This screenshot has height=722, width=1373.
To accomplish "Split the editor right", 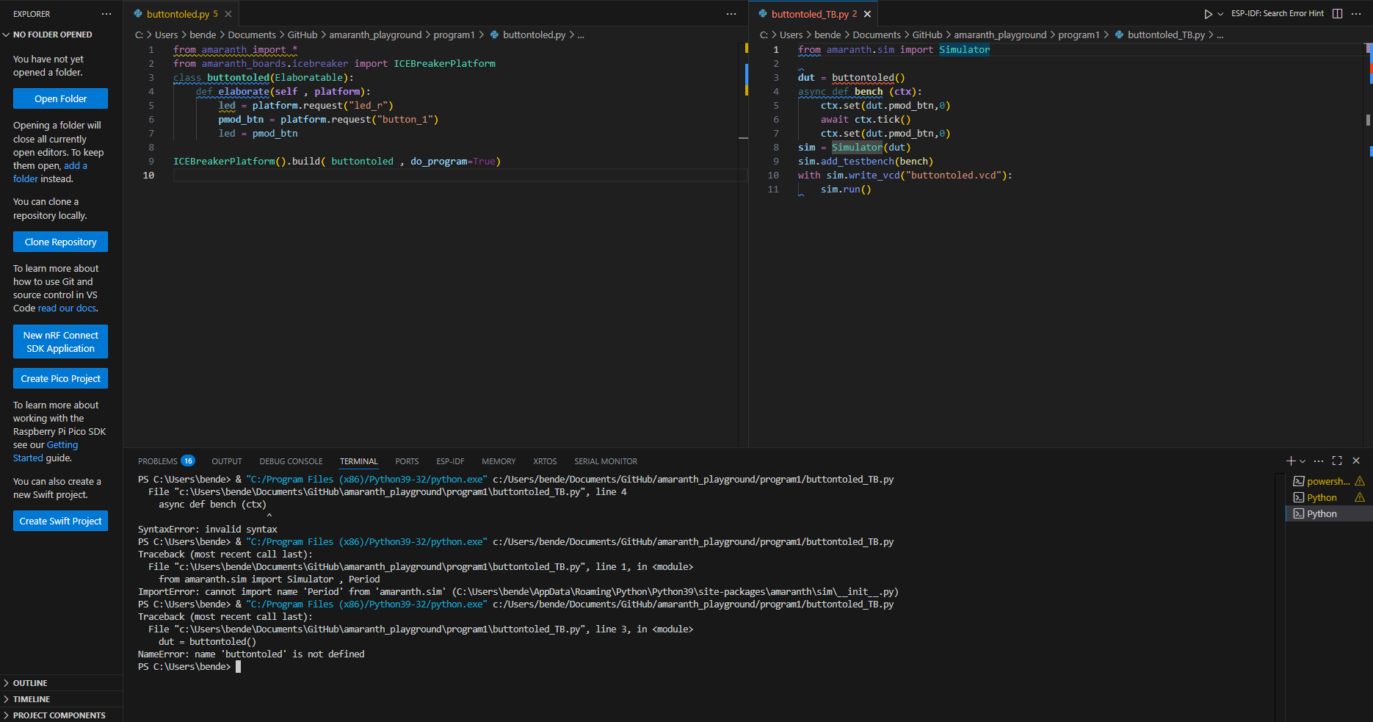I will coord(1337,14).
